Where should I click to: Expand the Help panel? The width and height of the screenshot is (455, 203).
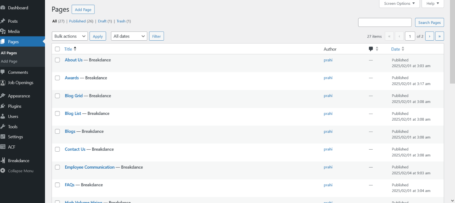point(433,4)
